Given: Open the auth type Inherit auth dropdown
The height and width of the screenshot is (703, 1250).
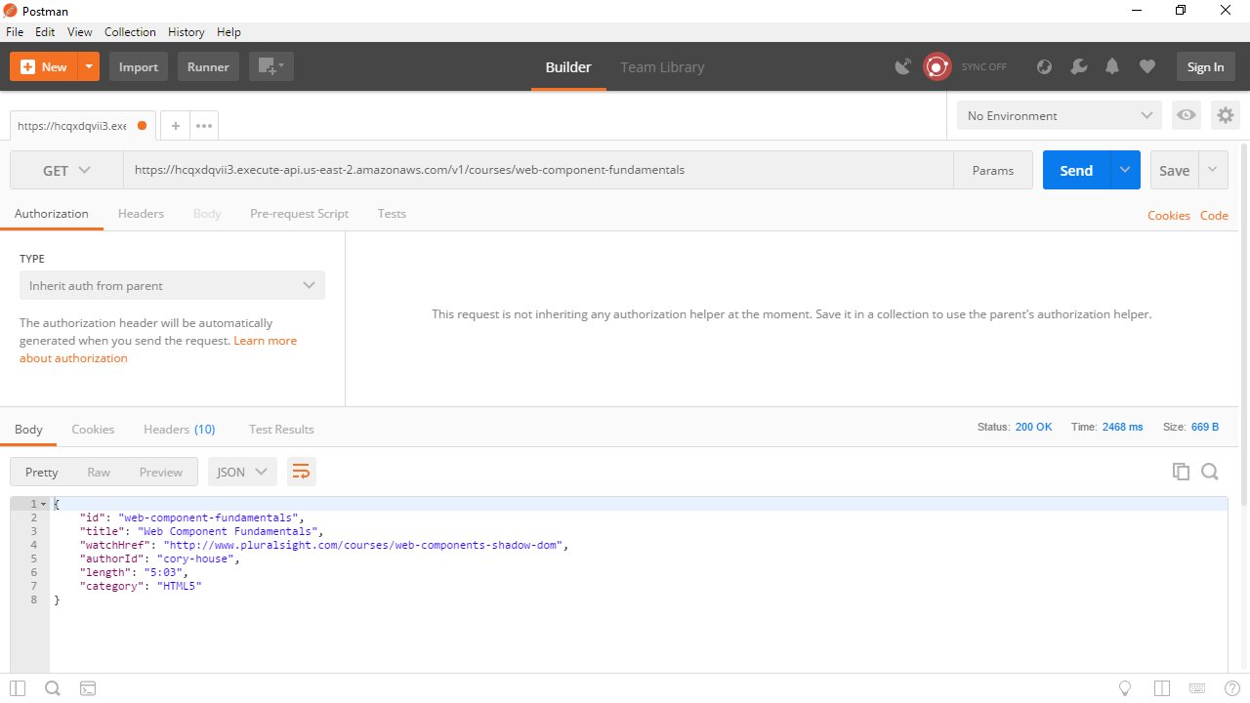Looking at the screenshot, I should (172, 285).
